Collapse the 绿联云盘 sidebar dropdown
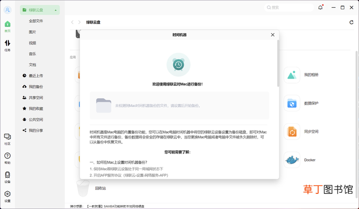The width and height of the screenshot is (359, 209). (56, 10)
